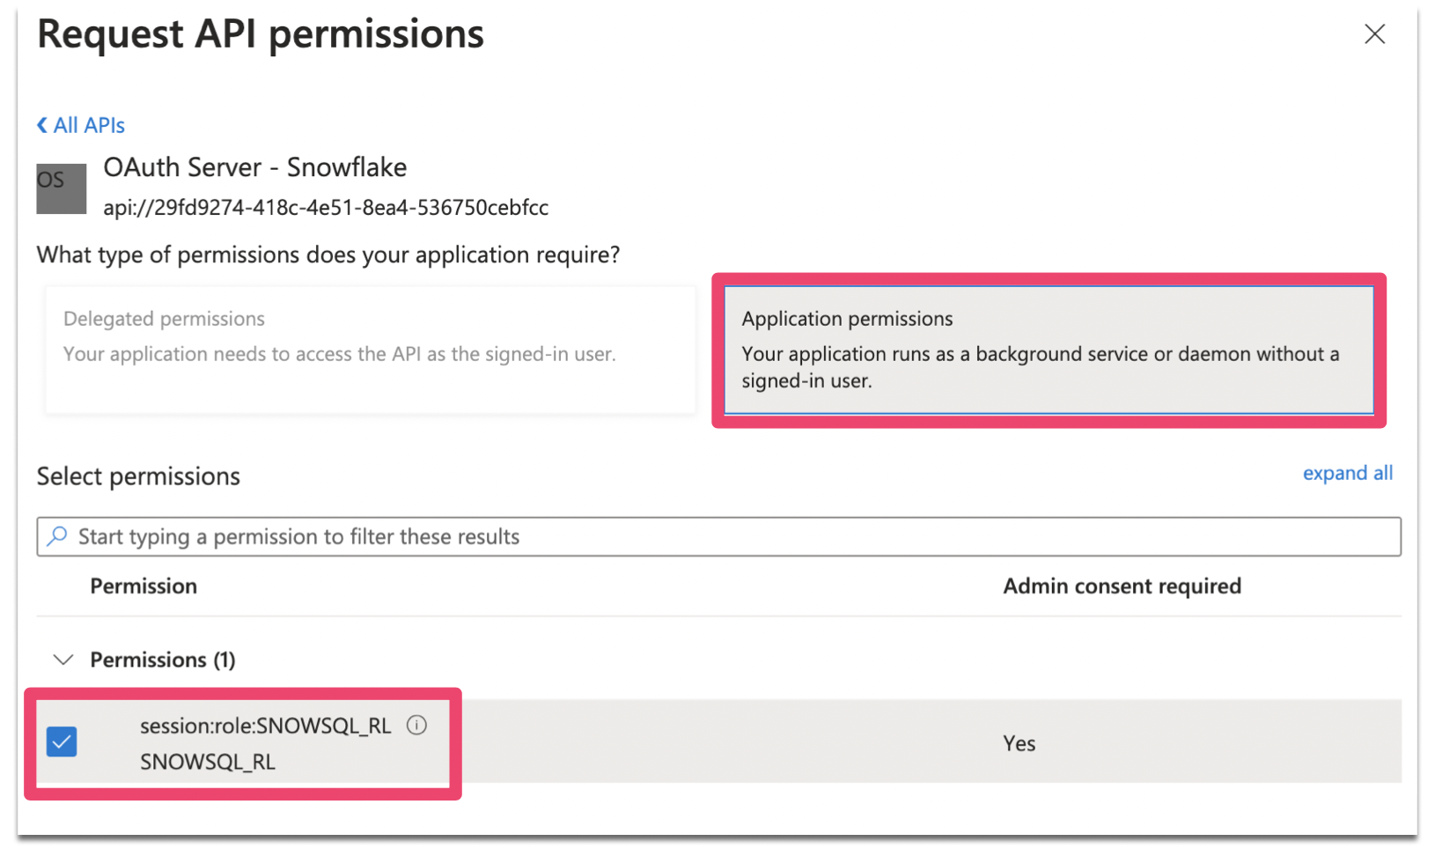Click the Yes value under Admin consent required
This screenshot has height=856, width=1435.
point(1018,742)
